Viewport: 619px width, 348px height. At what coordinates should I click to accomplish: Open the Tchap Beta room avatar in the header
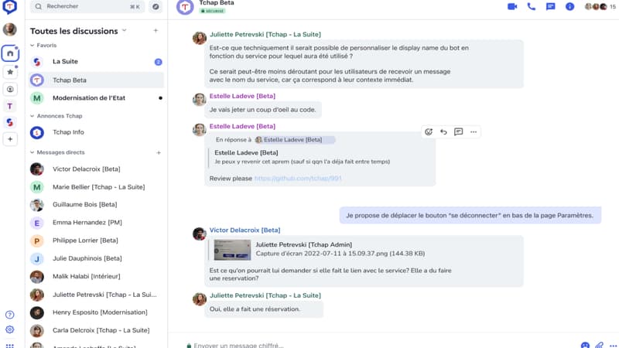pyautogui.click(x=185, y=7)
